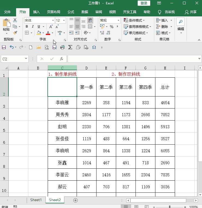Click the AutoSum sigma icon
The image size is (202, 208).
click(x=70, y=47)
